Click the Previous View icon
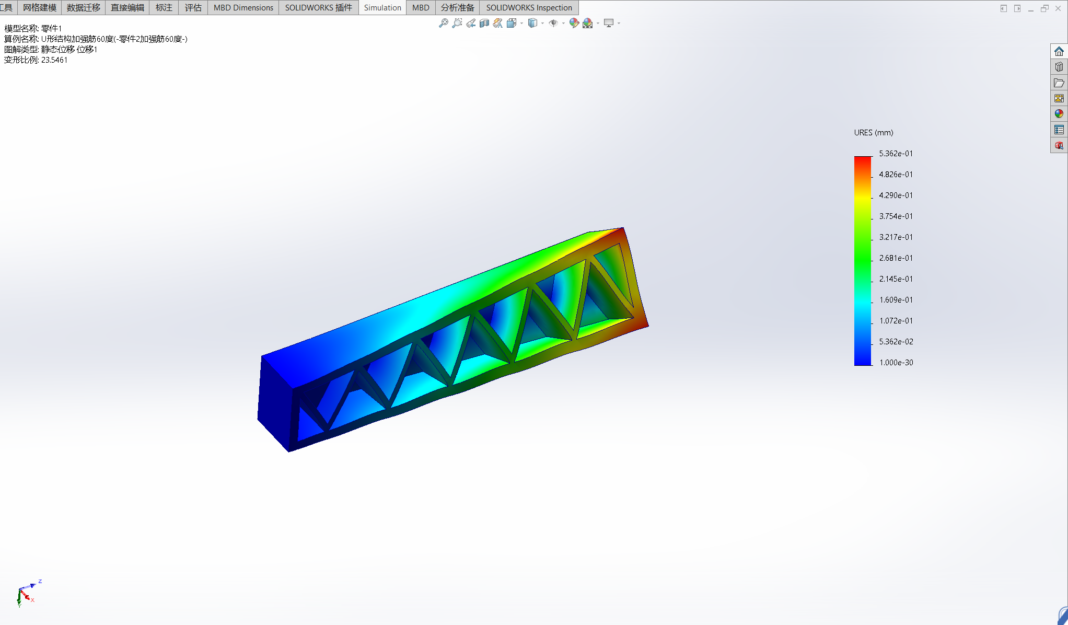The width and height of the screenshot is (1068, 625). [471, 23]
